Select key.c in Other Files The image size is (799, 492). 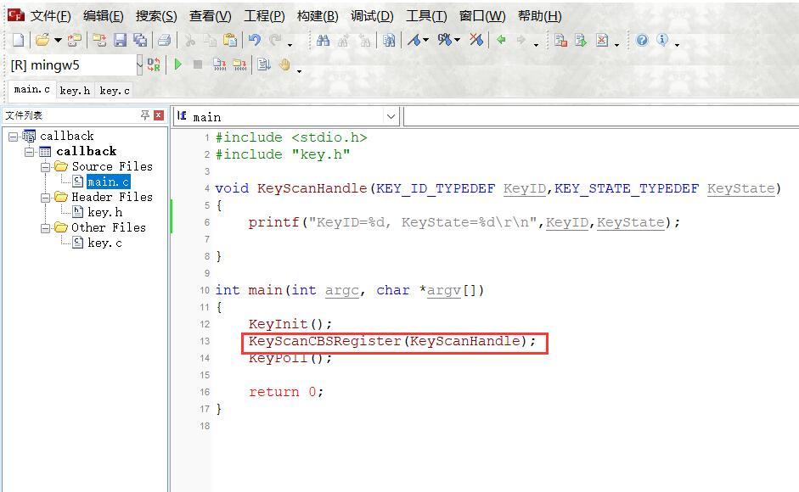point(104,243)
